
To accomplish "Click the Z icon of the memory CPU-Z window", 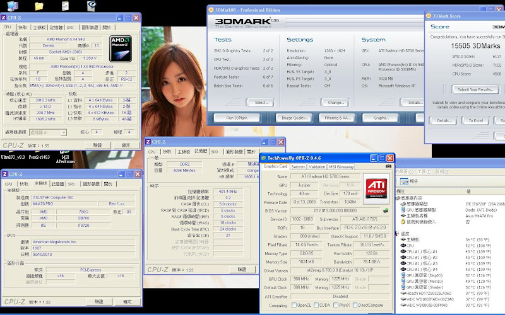I will (x=148, y=142).
